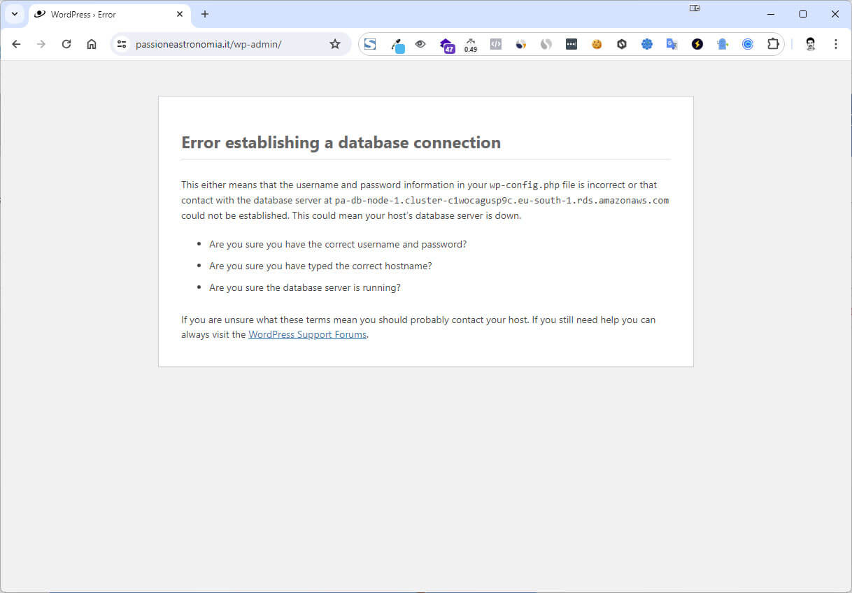
Task: Open Chrome's three-dot menu
Action: (836, 44)
